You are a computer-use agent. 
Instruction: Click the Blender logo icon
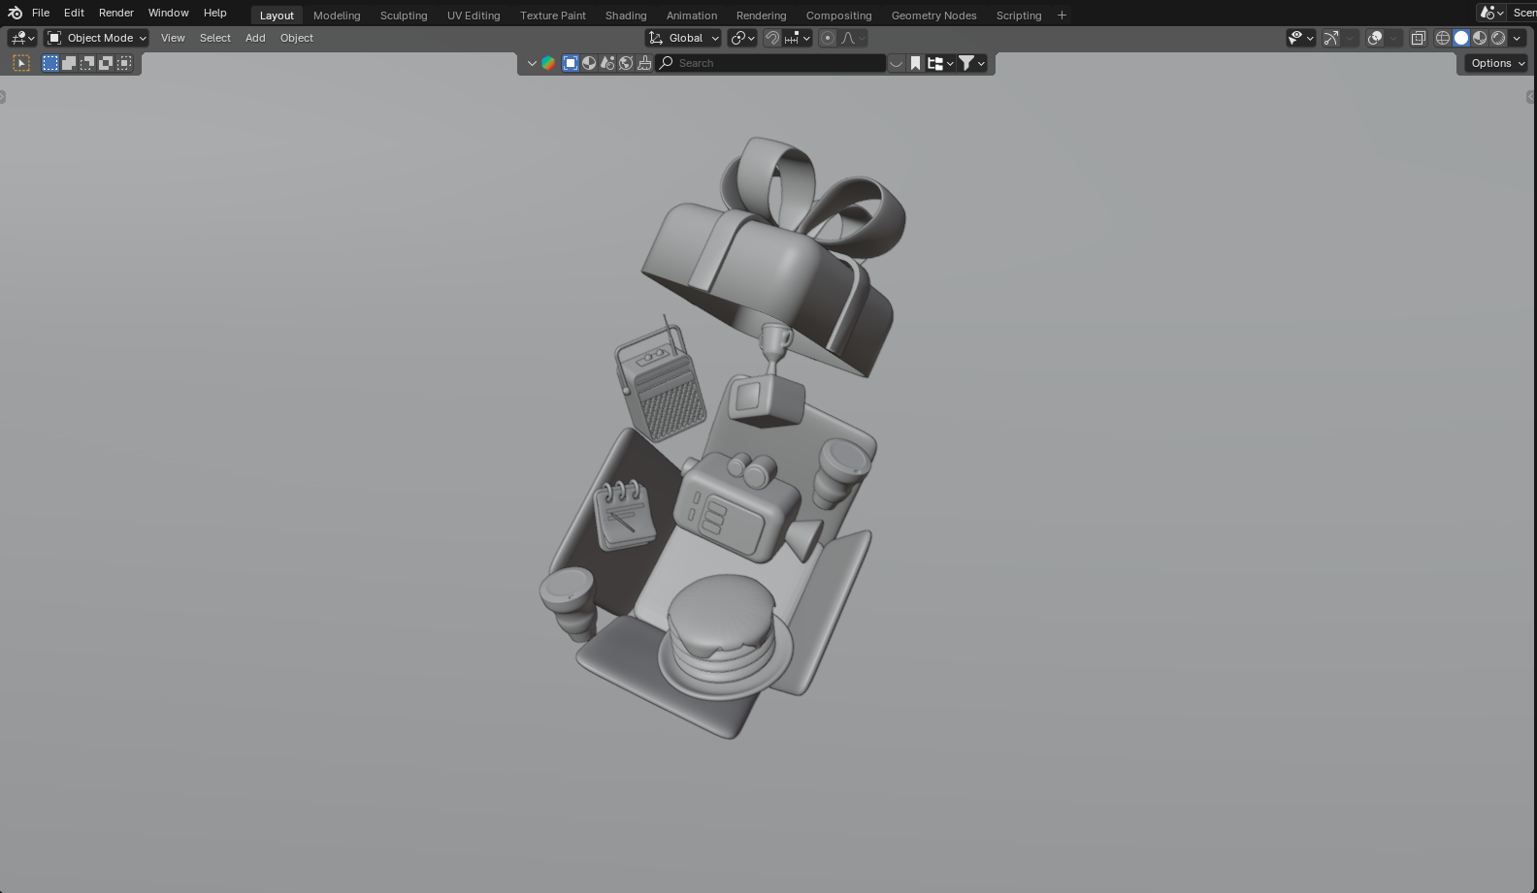pos(15,13)
